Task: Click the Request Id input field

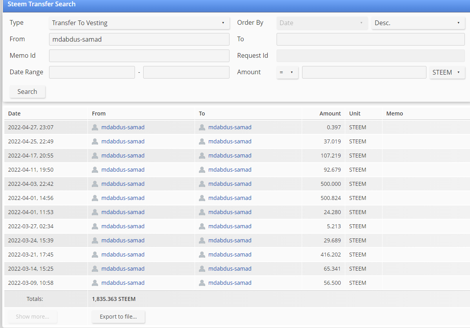Action: 370,56
